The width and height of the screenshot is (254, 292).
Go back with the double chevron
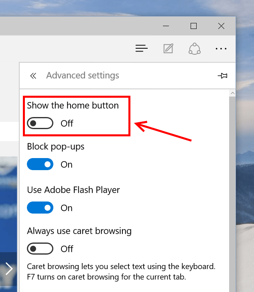point(33,76)
